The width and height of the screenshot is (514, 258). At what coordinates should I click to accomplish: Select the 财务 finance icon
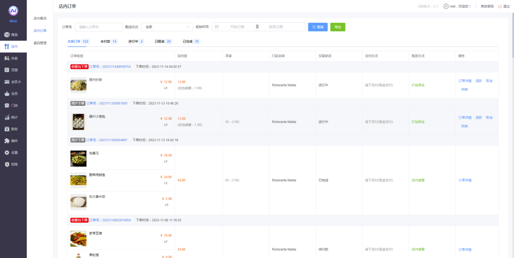[7, 129]
